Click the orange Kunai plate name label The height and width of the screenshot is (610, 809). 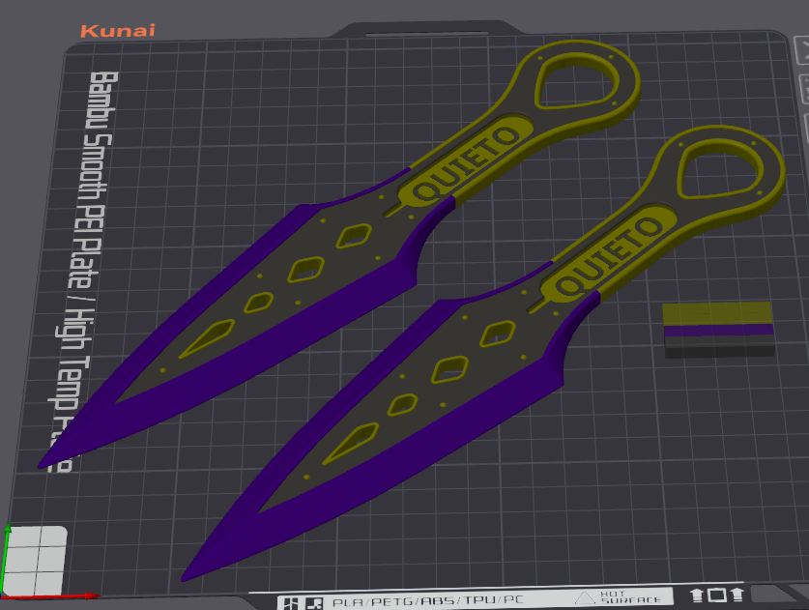tap(118, 31)
